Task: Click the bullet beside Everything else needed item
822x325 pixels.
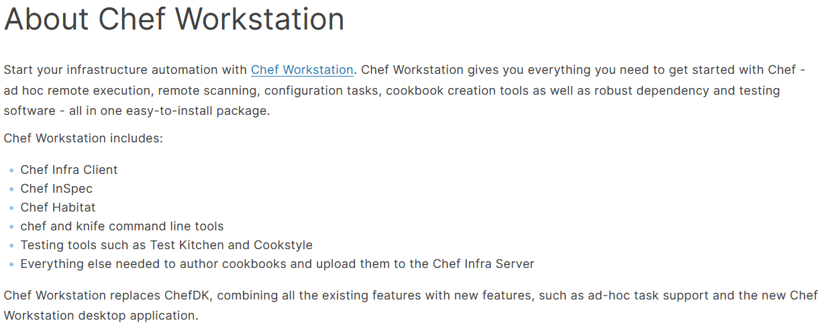Action: coord(12,265)
